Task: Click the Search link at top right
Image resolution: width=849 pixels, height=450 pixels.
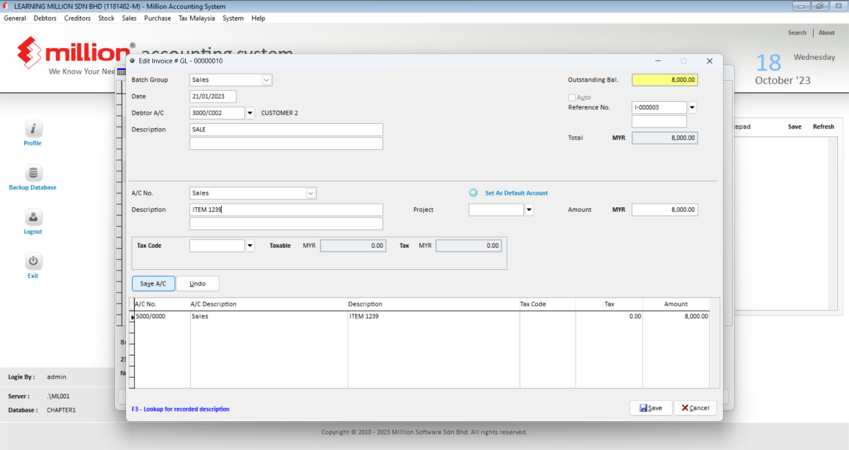Action: tap(797, 33)
